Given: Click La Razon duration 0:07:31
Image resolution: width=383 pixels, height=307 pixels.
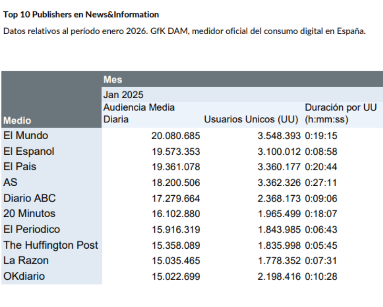Looking at the screenshot, I should [321, 261].
